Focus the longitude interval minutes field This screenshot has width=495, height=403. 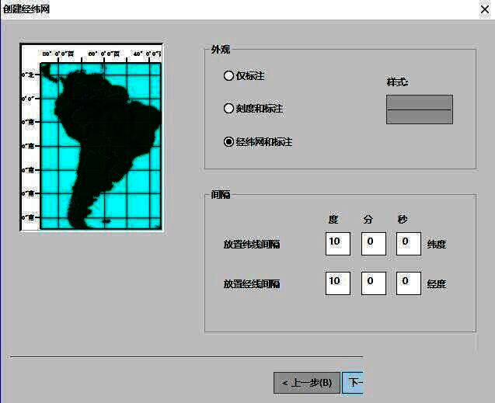pyautogui.click(x=373, y=283)
